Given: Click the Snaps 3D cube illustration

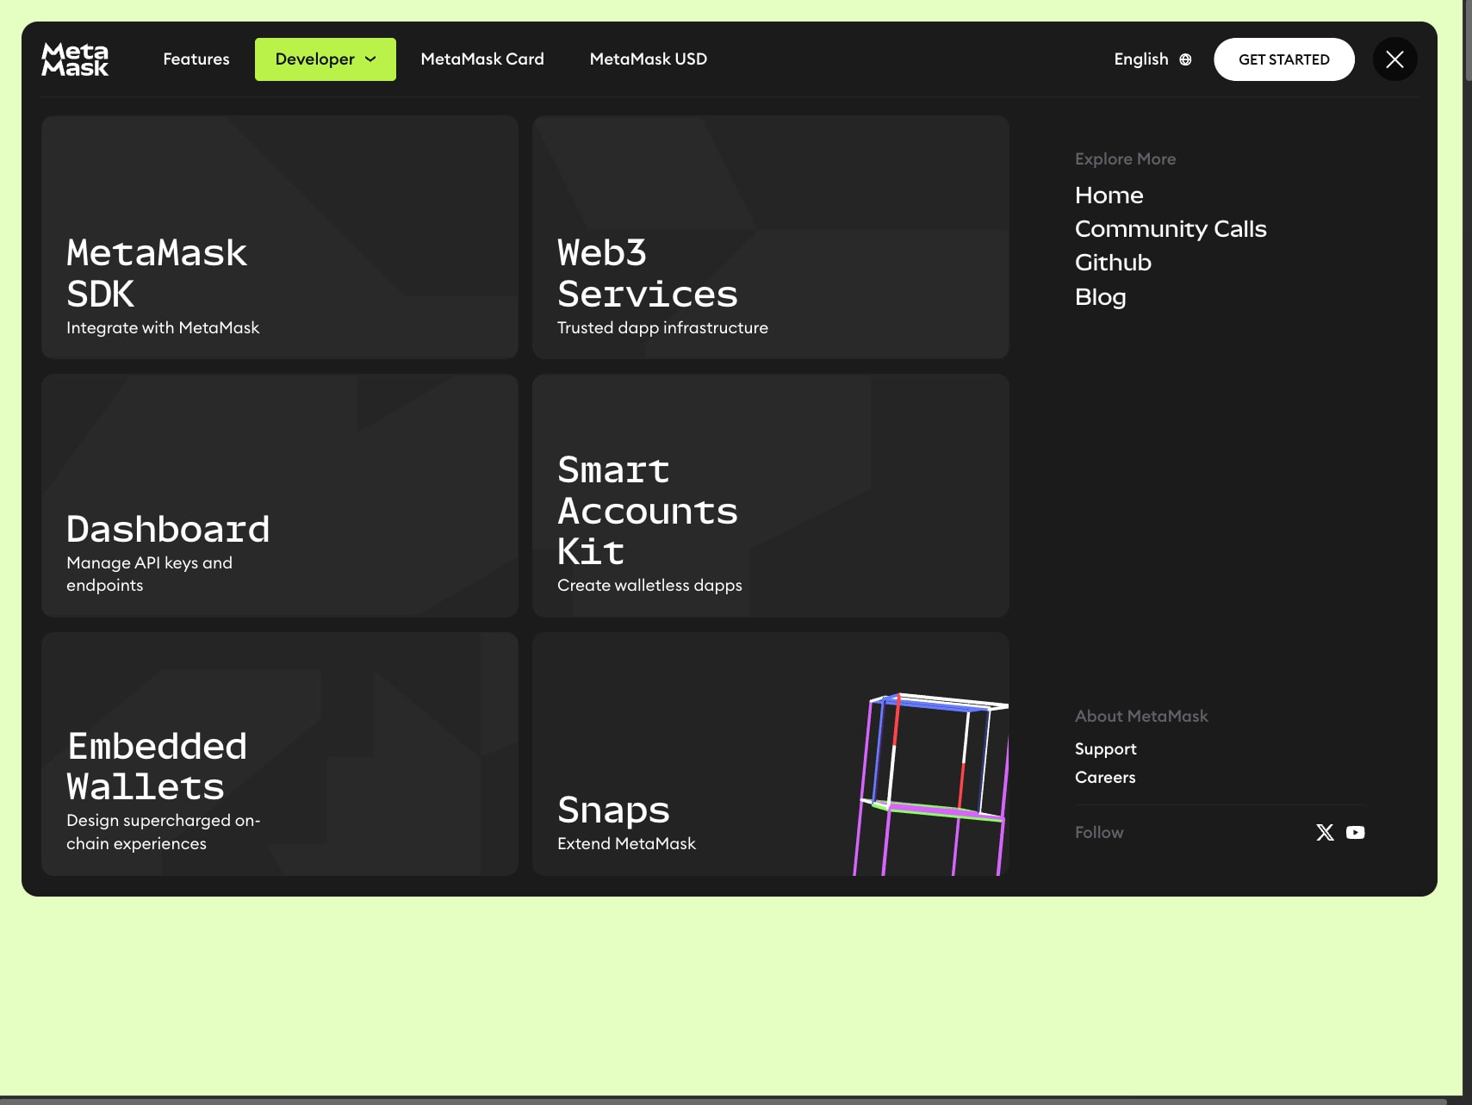Looking at the screenshot, I should tap(931, 784).
